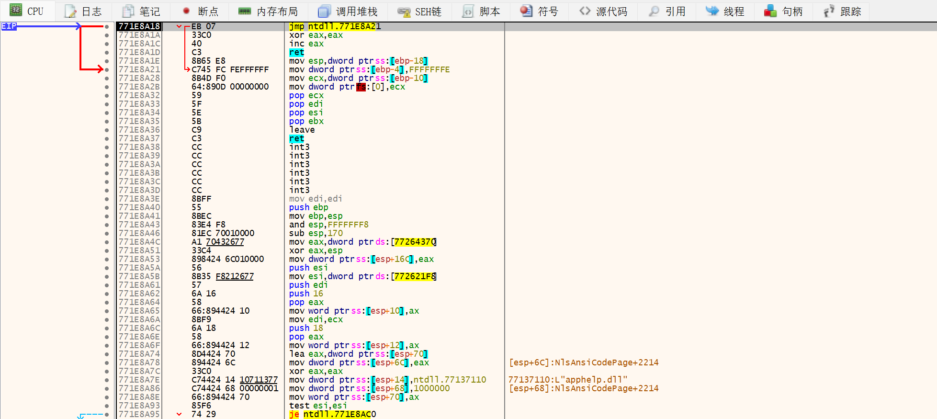937x419 pixels.
Task: Click instruction and esp,FFFFFFF8
Action: tap(329, 225)
